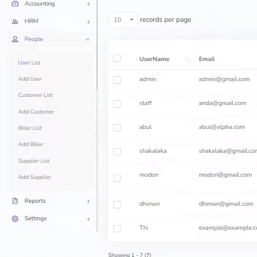Select the checkbox for user shakalaka
The width and height of the screenshot is (257, 257).
pos(117,152)
